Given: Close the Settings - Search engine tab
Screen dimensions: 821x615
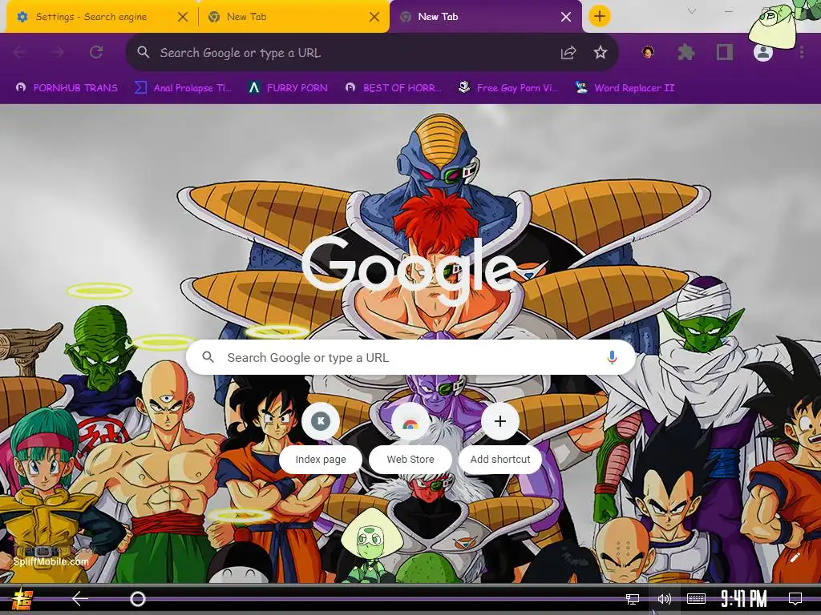Looking at the screenshot, I should pos(183,18).
